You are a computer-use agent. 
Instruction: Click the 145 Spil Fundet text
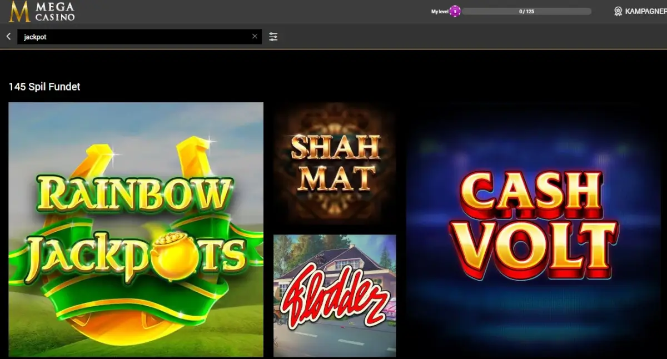44,87
